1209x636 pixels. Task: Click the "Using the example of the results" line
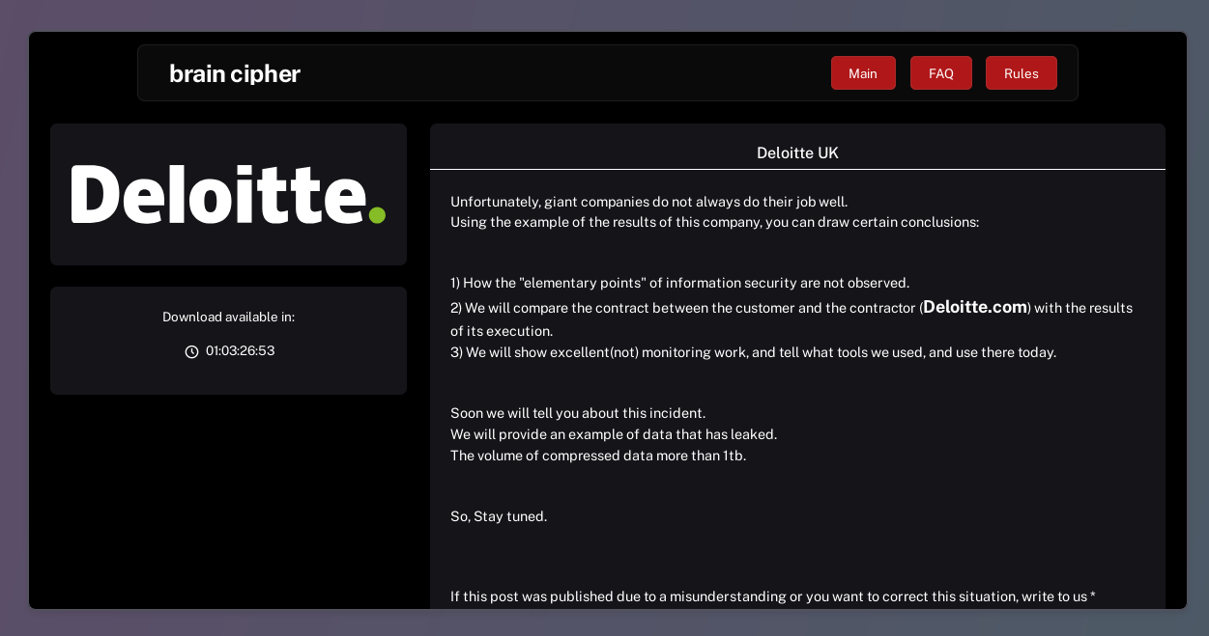[x=714, y=222]
